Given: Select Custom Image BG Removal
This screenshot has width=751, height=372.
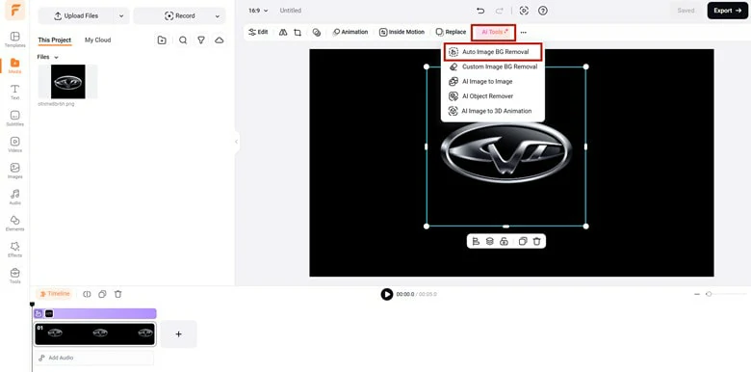Looking at the screenshot, I should 493,66.
